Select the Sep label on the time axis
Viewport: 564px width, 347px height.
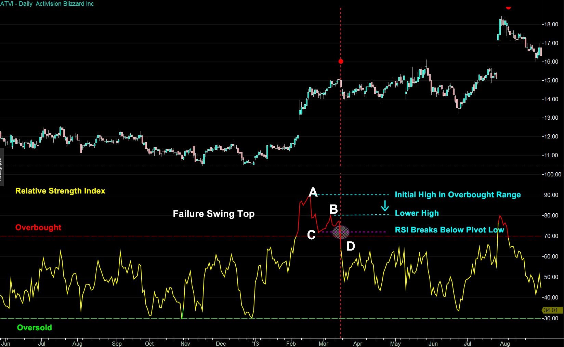coord(117,344)
